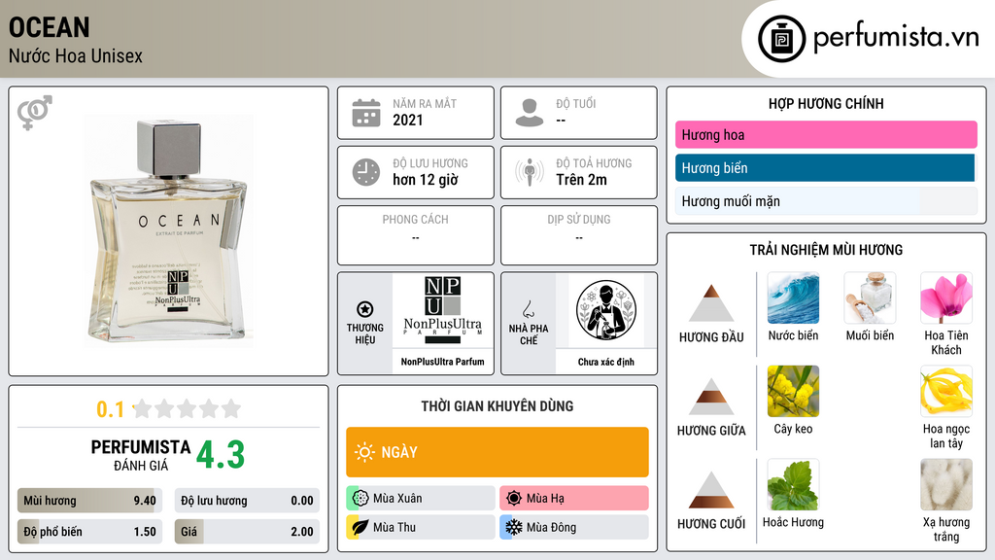Screen dimensions: 995x560
Task: Click the sun icon for Mùa Hạ
Action: [514, 498]
